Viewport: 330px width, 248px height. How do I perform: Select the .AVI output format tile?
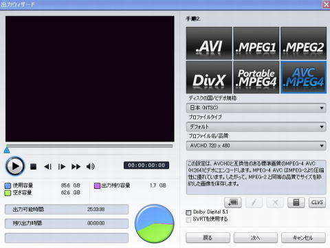pos(209,43)
